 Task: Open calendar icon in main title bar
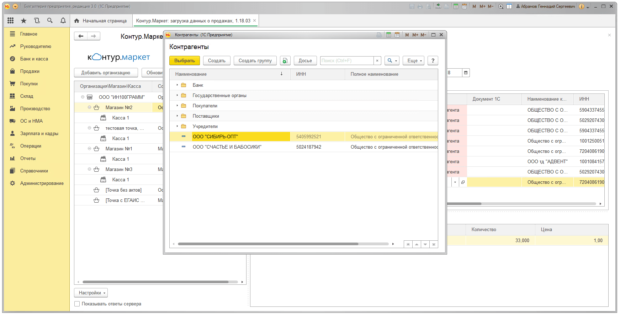[x=464, y=6]
